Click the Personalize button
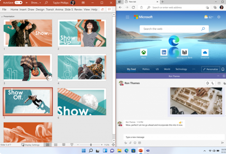Screen dimensions: 226x154 point(210,69)
